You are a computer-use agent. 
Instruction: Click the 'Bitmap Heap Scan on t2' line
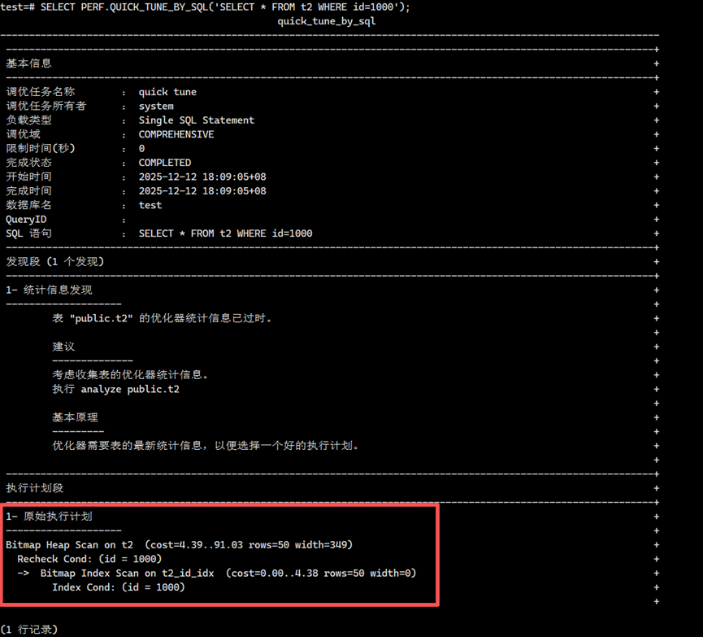[x=70, y=544]
